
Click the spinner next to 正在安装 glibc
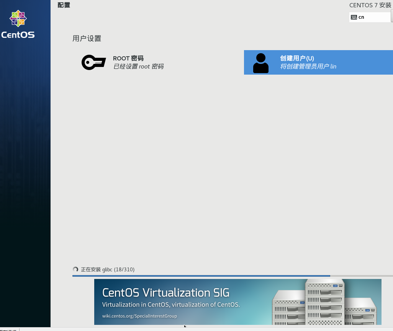point(75,269)
